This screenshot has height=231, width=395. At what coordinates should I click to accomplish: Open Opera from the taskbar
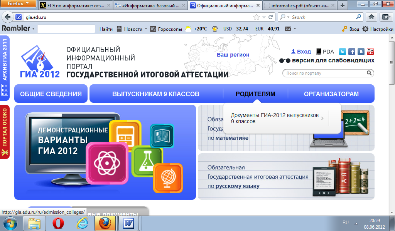[x=58, y=223]
